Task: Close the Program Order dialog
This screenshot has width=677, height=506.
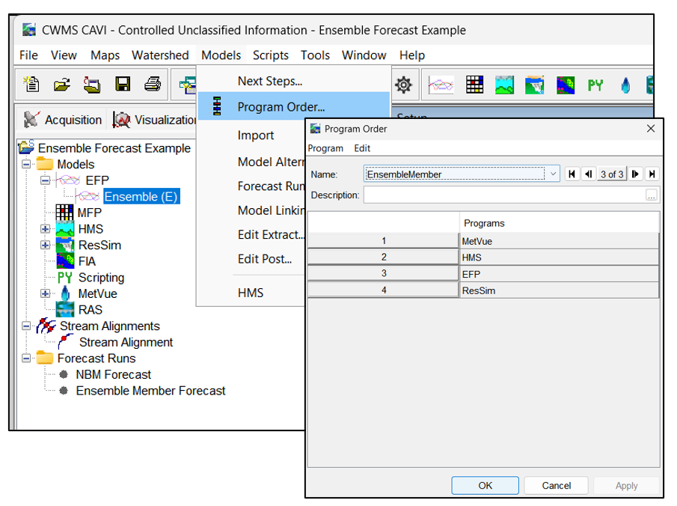Action: (651, 129)
